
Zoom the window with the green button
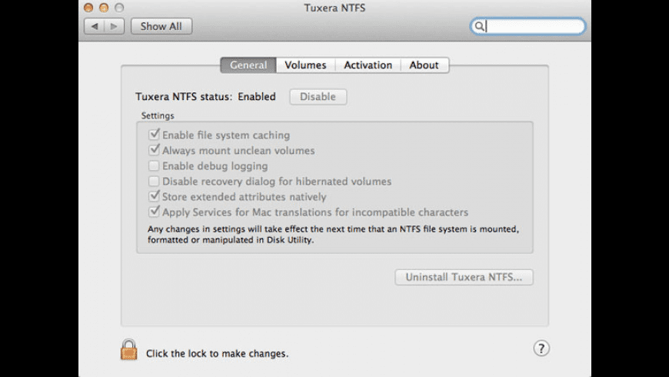click(119, 8)
